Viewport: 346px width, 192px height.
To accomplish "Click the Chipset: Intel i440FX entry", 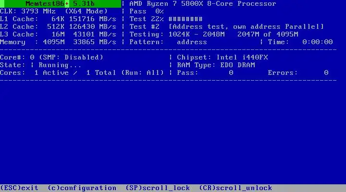I will point(222,57).
